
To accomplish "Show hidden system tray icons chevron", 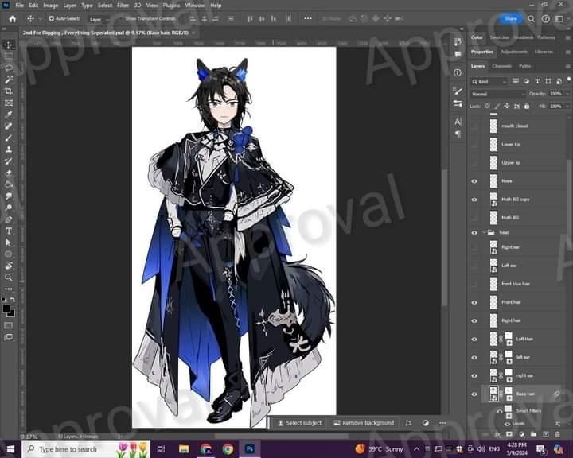I will pyautogui.click(x=416, y=449).
